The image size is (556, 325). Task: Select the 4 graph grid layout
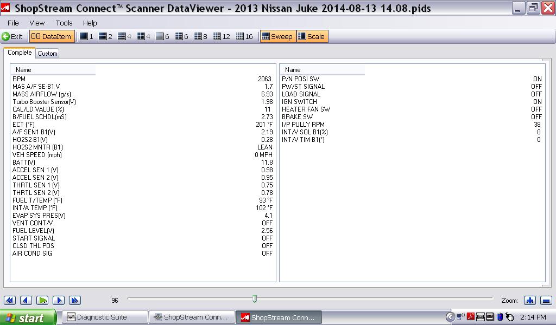pos(143,36)
